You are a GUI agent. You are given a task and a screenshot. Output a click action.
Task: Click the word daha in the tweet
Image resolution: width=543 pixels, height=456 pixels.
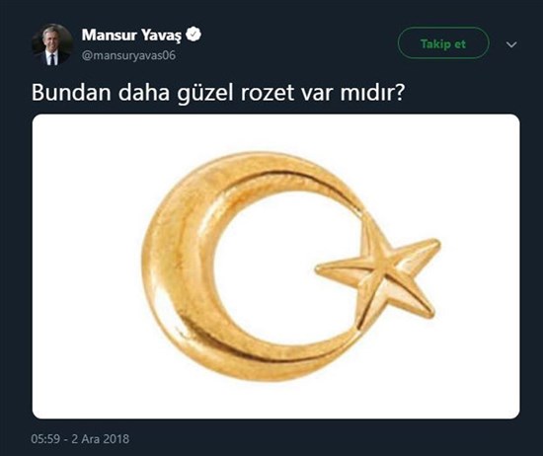144,93
